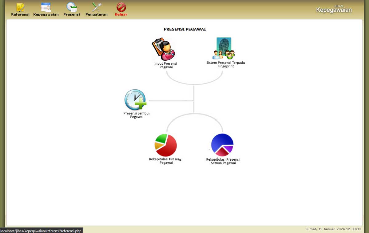Click the Pengaturan menu label

click(97, 14)
